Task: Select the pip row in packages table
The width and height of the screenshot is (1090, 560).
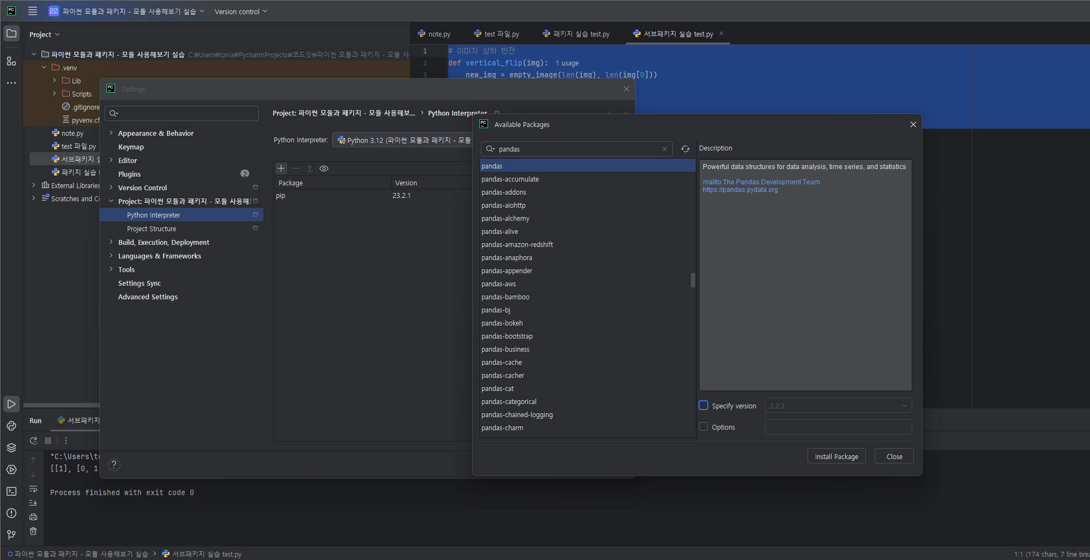Action: tap(373, 196)
